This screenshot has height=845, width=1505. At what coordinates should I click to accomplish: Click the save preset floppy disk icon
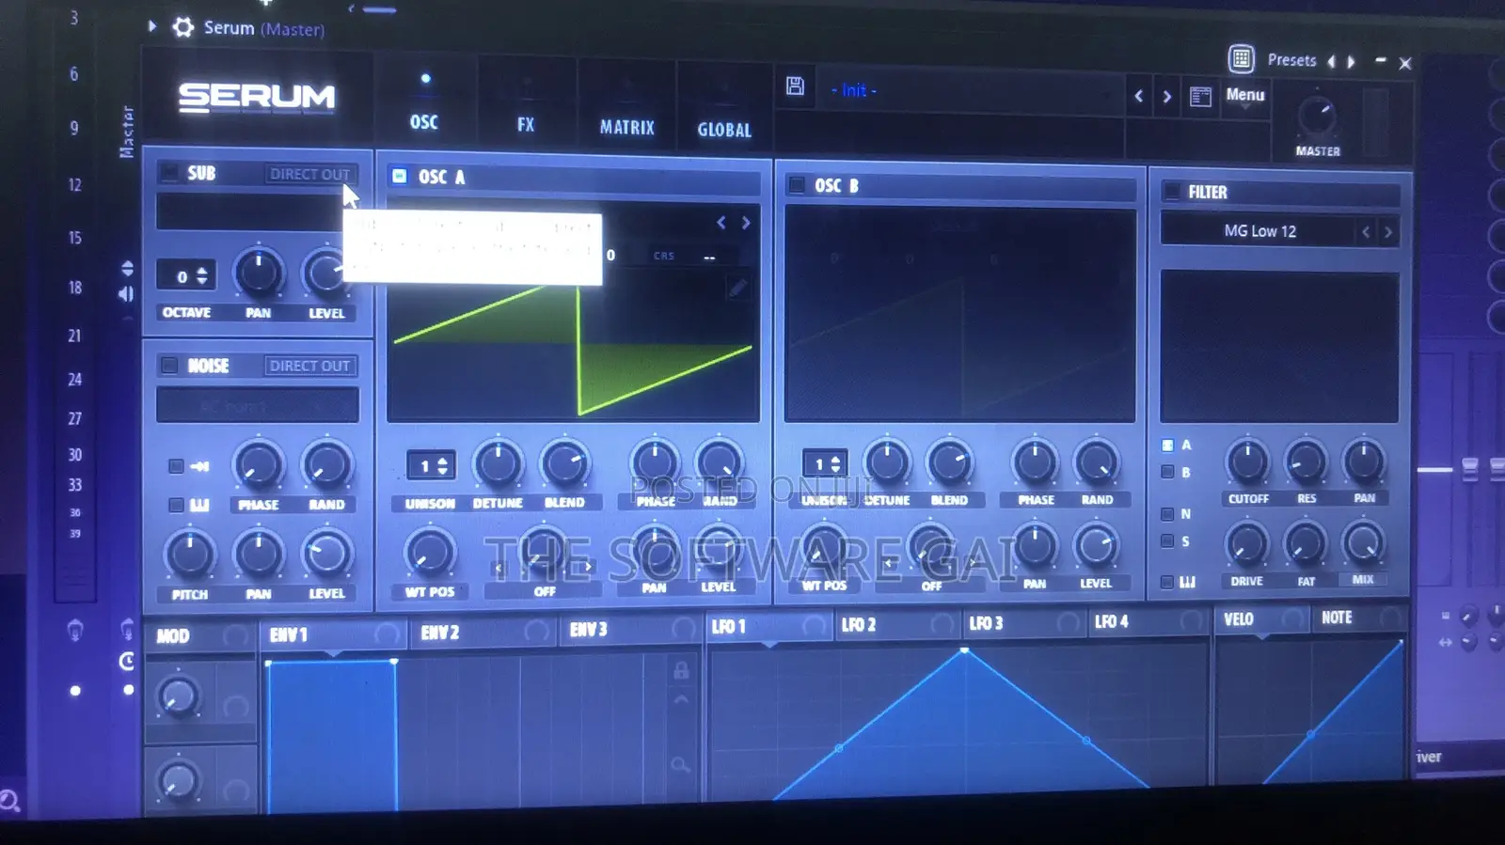click(795, 86)
